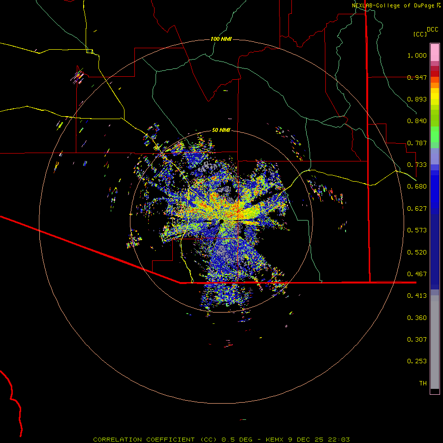The width and height of the screenshot is (443, 443).
Task: Pick the gray segment near 0.307
Action: click(x=435, y=342)
